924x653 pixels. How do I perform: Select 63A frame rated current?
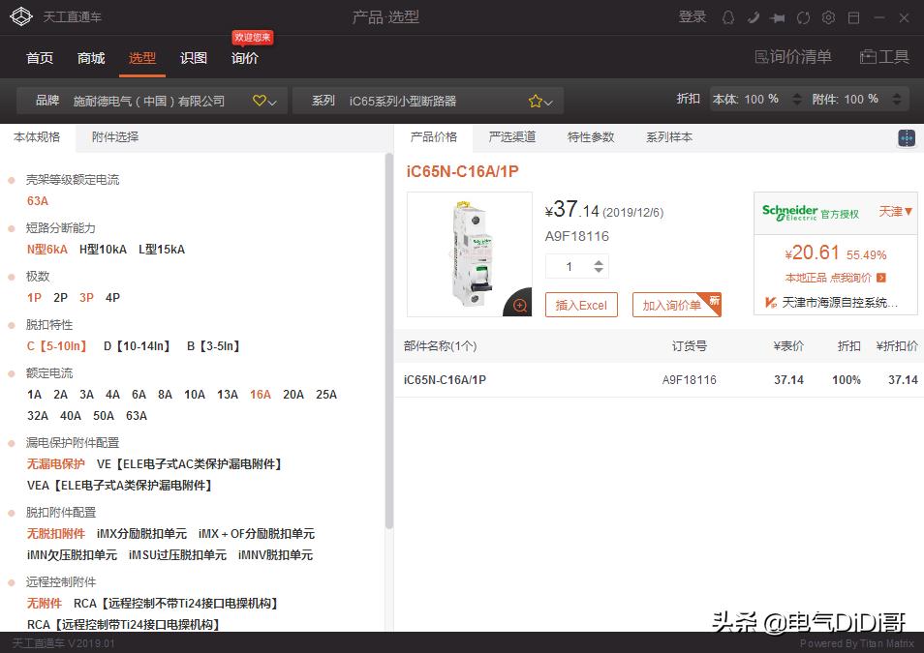pos(38,201)
